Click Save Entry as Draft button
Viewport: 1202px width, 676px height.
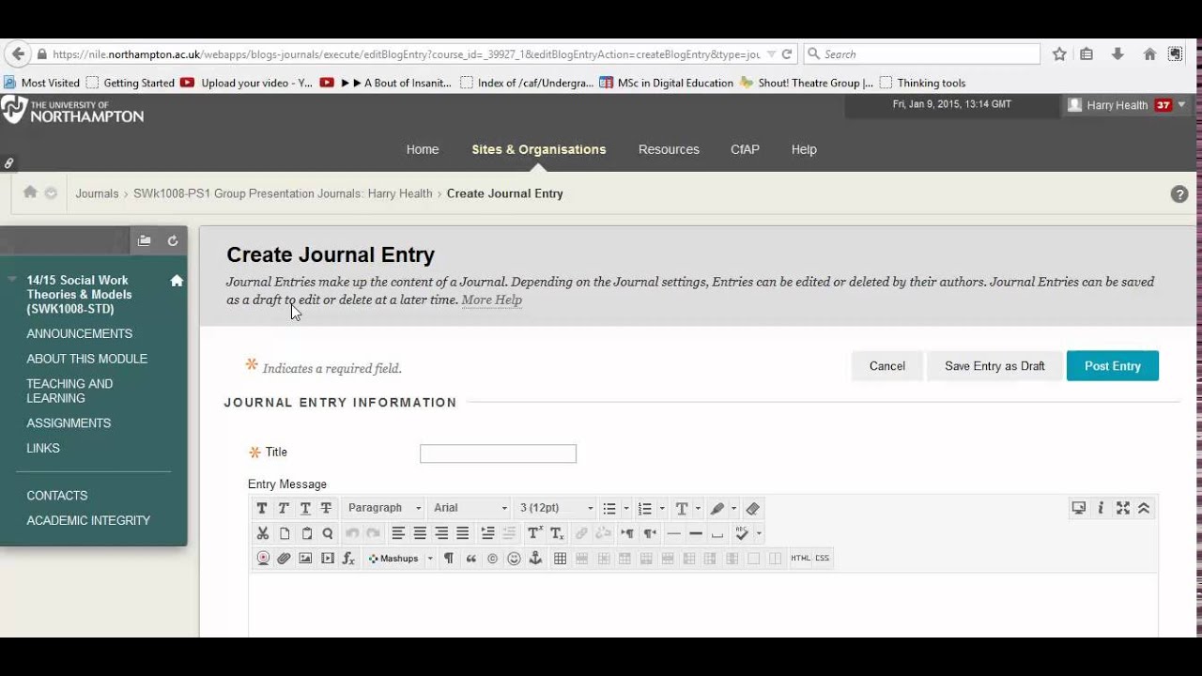pos(994,366)
